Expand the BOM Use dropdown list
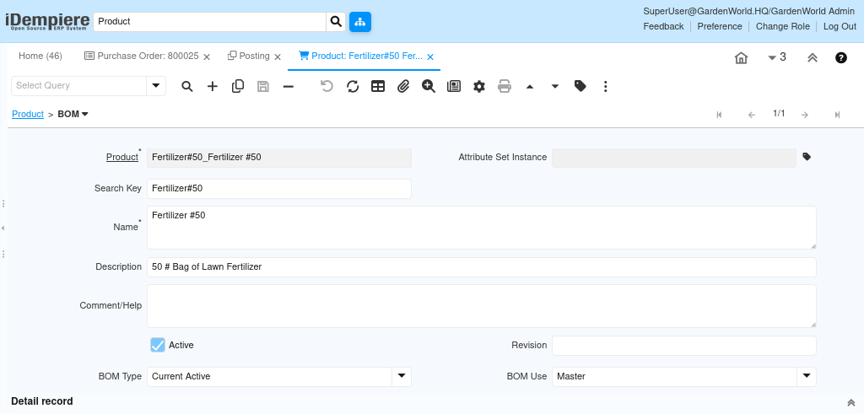 [806, 376]
